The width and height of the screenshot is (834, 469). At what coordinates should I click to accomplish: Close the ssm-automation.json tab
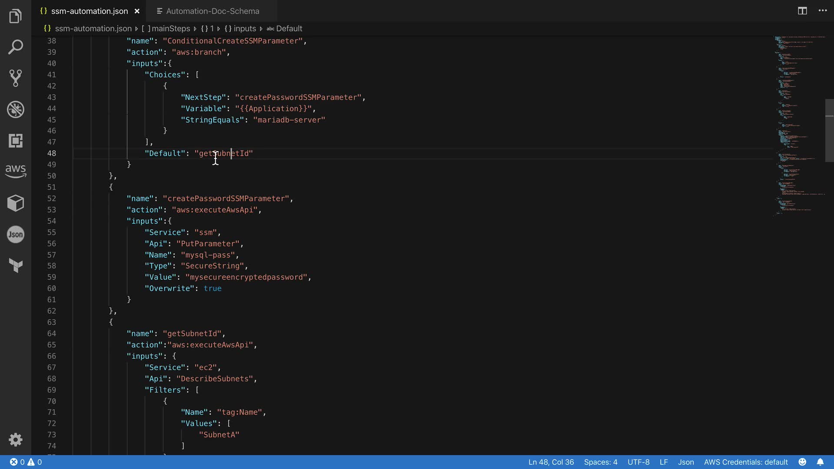[137, 11]
